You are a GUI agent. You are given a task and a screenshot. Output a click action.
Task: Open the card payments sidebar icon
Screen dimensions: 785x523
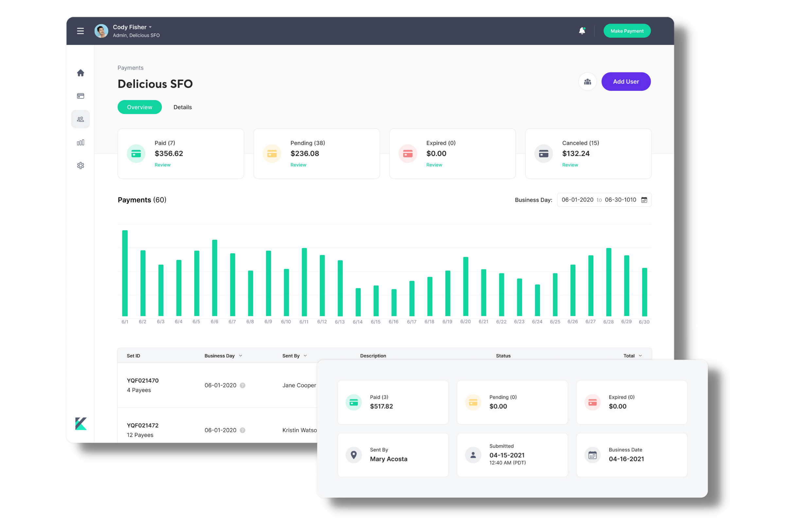coord(80,96)
